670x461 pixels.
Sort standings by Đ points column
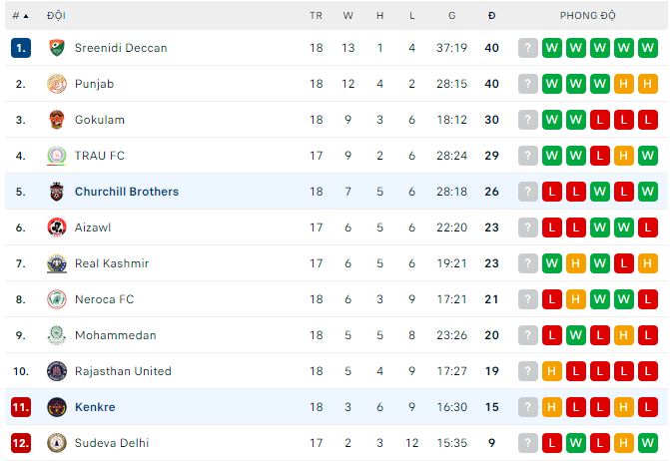click(491, 16)
